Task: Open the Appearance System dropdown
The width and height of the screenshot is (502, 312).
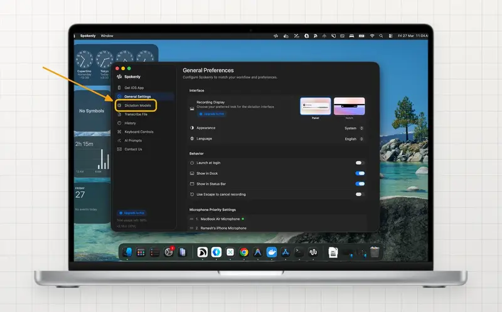Action: 353,128
